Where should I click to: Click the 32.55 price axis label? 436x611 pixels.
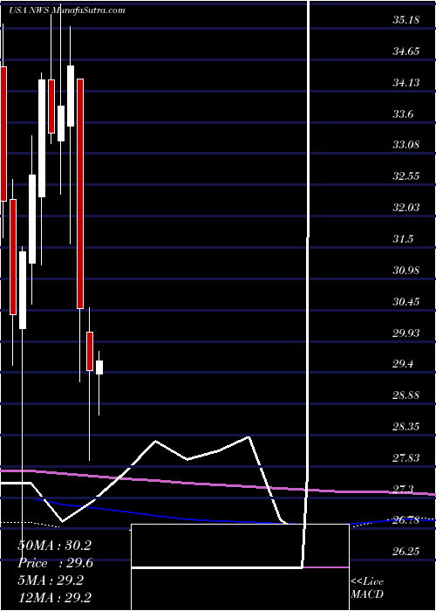point(405,176)
